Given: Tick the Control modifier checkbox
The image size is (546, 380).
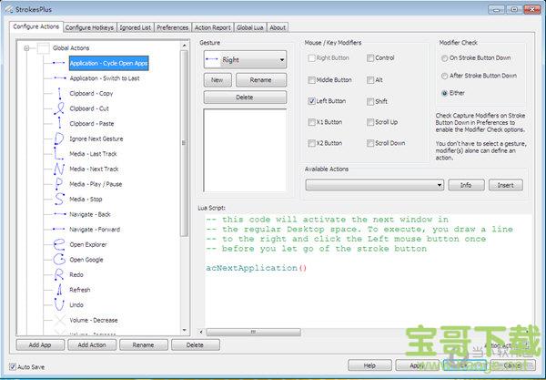Looking at the screenshot, I should (x=370, y=58).
